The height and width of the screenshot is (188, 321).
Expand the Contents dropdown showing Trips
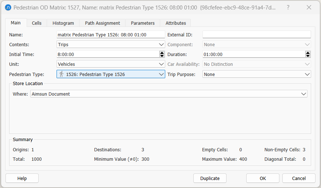click(x=162, y=44)
